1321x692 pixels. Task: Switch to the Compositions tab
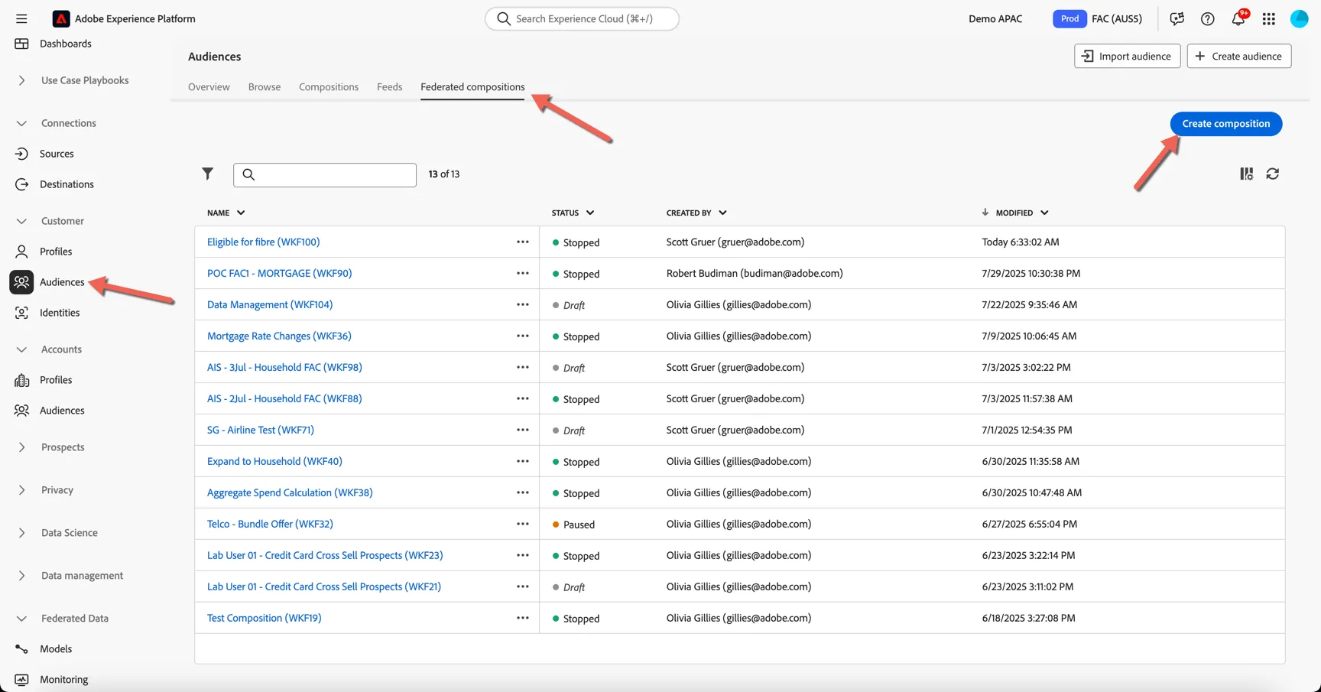[329, 87]
